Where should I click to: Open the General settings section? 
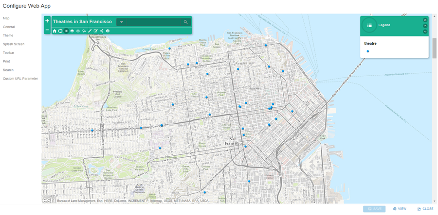tap(9, 27)
